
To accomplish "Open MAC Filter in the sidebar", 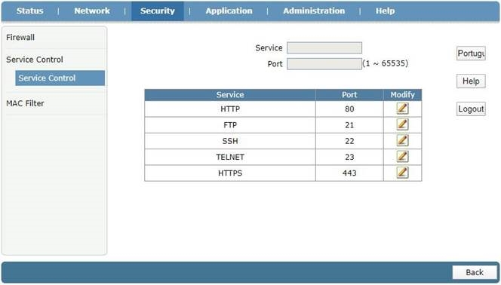I will click(25, 103).
